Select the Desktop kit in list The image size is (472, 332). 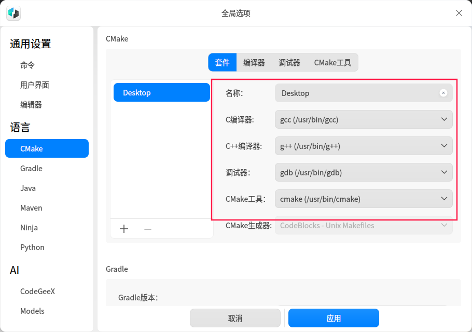162,92
